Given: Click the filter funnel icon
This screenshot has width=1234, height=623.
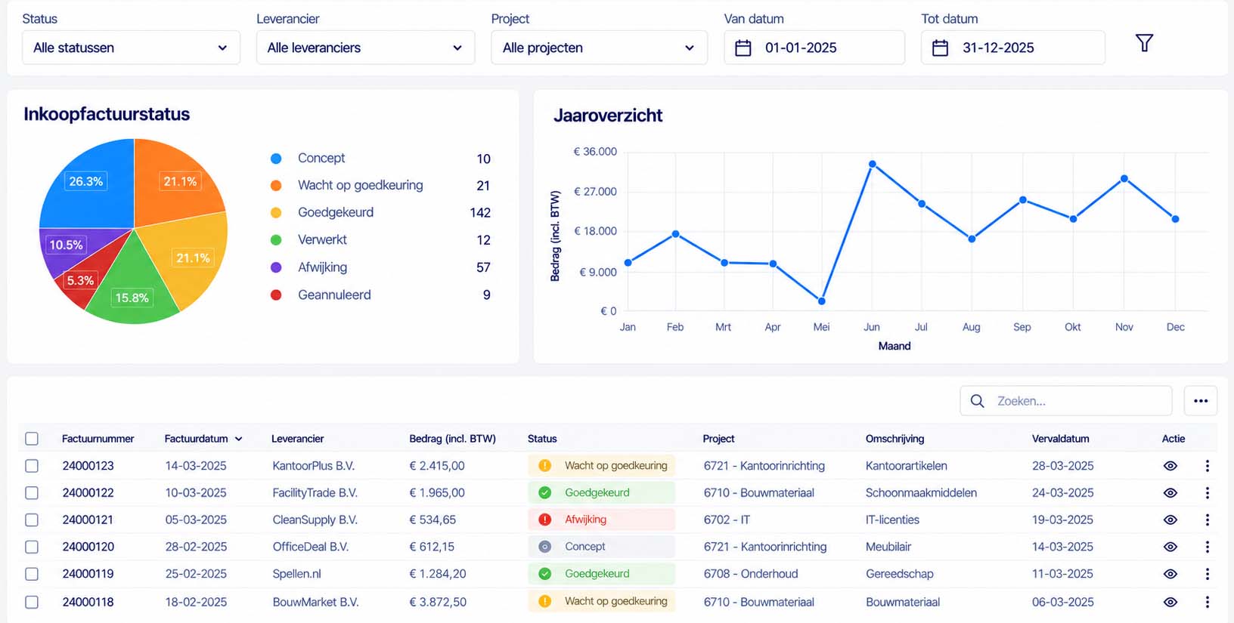Looking at the screenshot, I should click(1144, 43).
